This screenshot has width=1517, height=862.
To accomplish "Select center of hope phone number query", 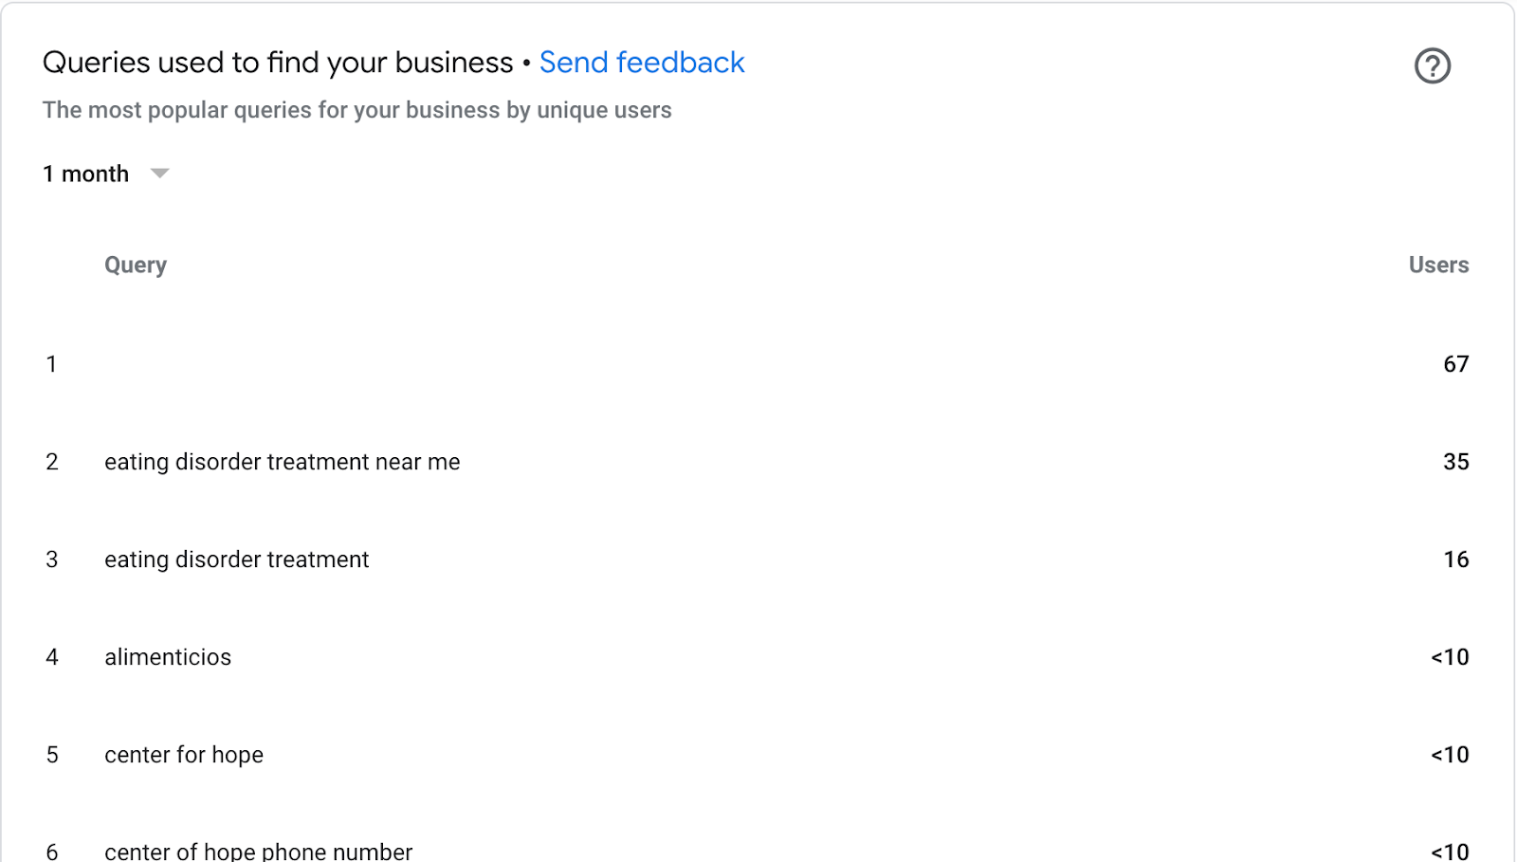I will click(259, 851).
